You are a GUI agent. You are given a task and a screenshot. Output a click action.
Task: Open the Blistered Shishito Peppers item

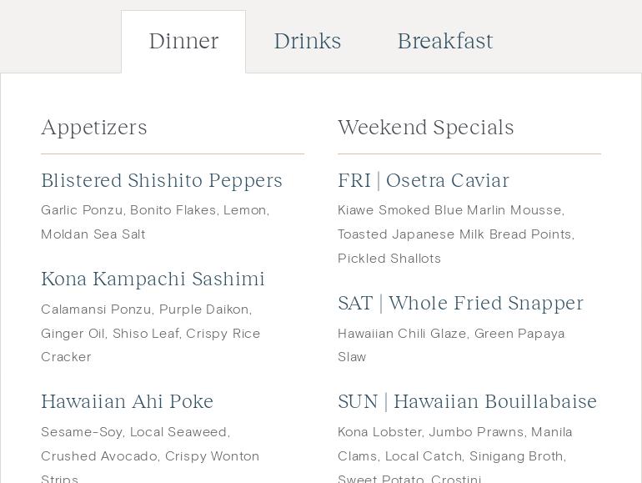click(162, 181)
